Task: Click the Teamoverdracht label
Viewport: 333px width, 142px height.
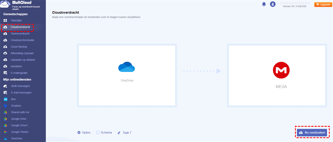Action: coord(20,34)
